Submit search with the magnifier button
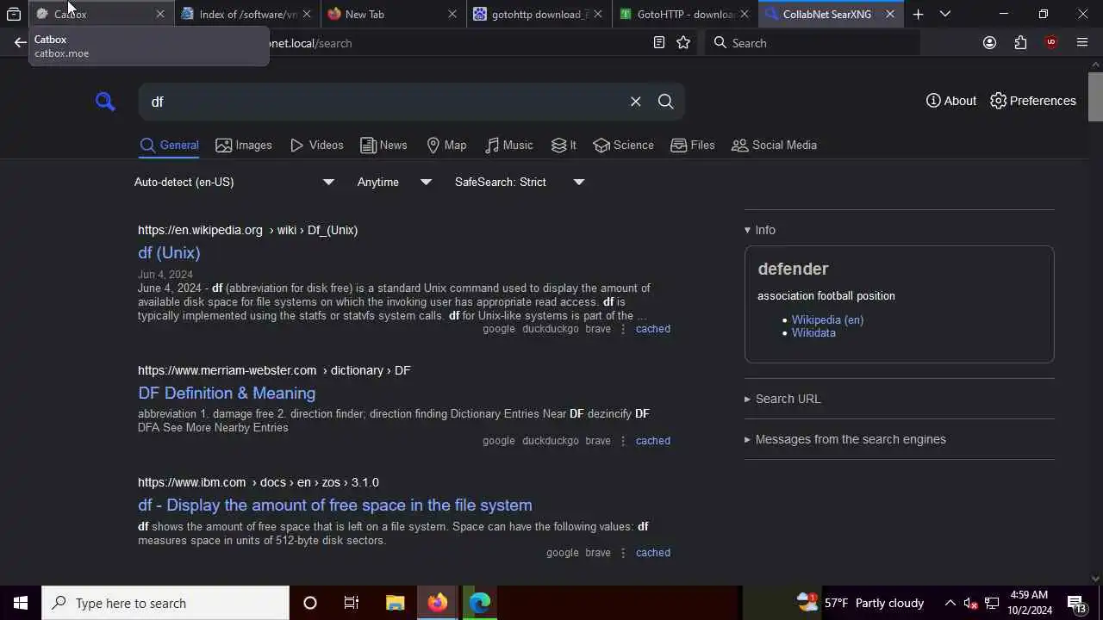 tap(665, 102)
